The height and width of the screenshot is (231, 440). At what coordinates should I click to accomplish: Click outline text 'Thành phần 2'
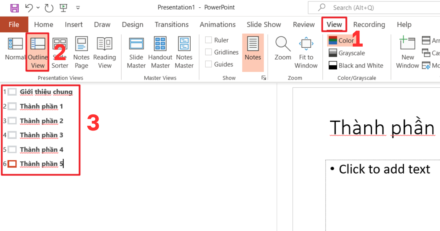click(x=41, y=121)
